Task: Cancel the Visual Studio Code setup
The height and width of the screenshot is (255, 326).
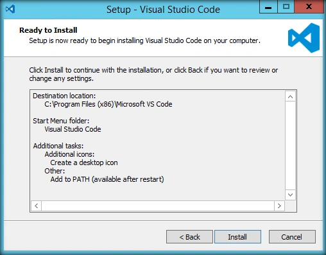Action: coord(292,237)
